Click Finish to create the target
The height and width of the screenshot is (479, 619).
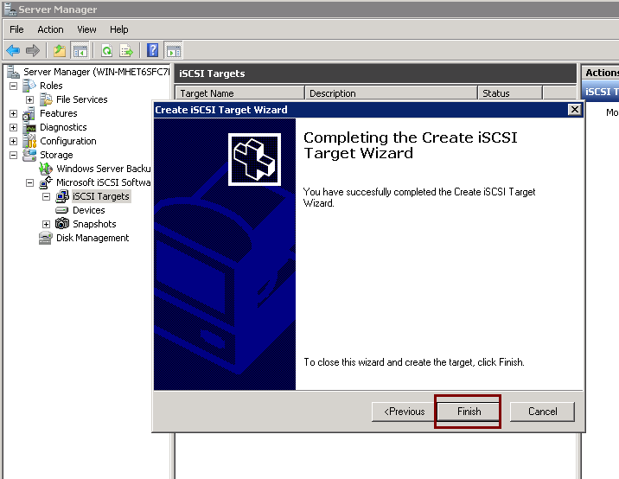[x=469, y=412]
